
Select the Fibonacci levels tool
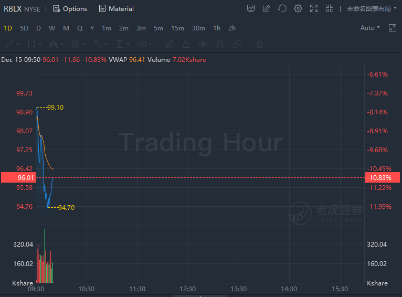point(76,44)
